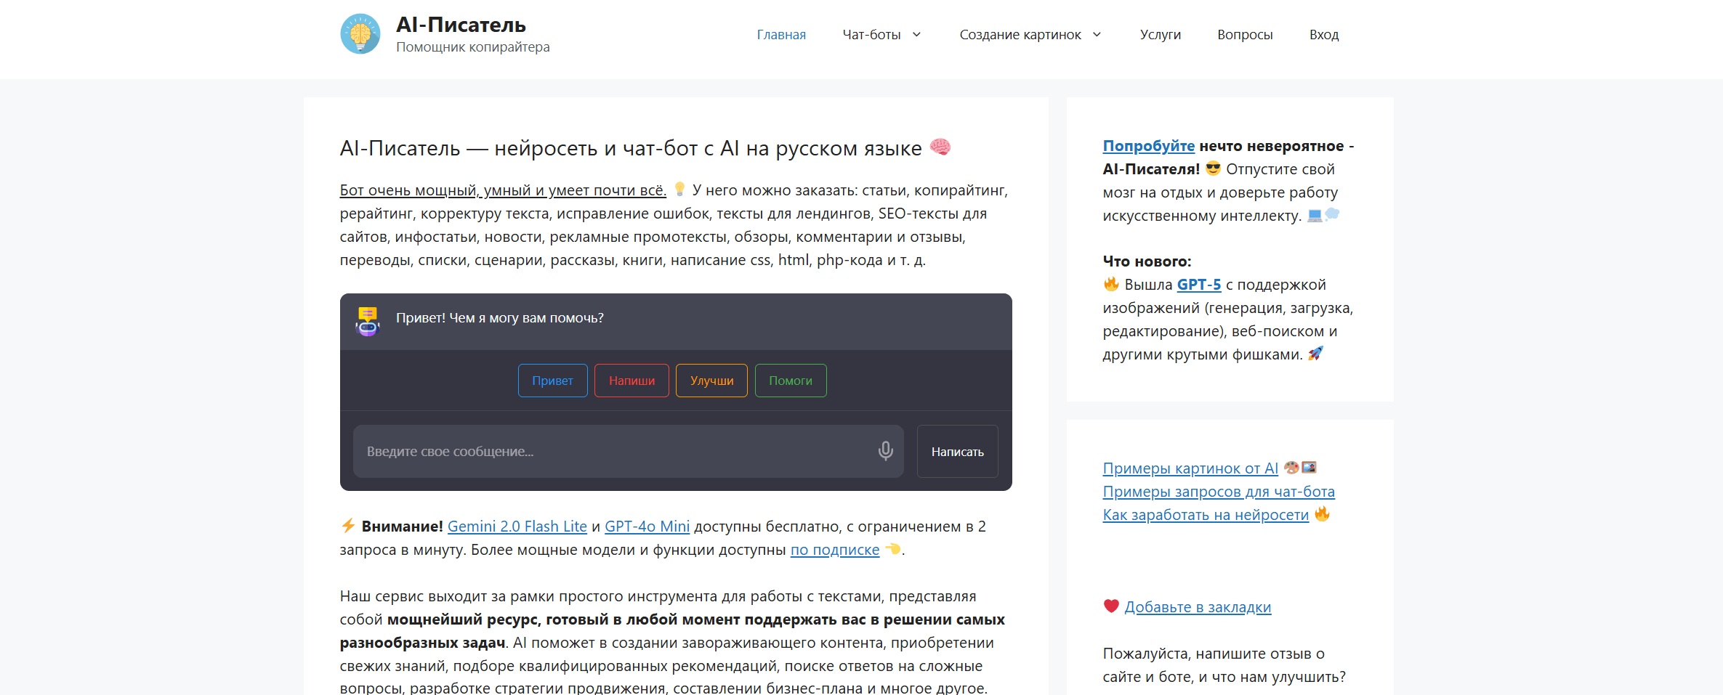Screen dimensions: 1723x695
Task: Select the Улучши quick prompt button
Action: coord(711,381)
